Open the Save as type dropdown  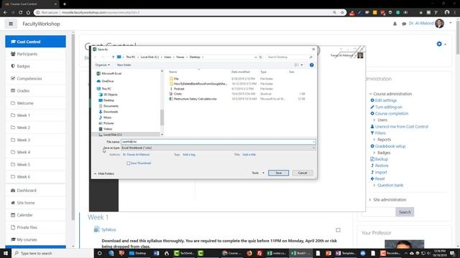pyautogui.click(x=218, y=148)
